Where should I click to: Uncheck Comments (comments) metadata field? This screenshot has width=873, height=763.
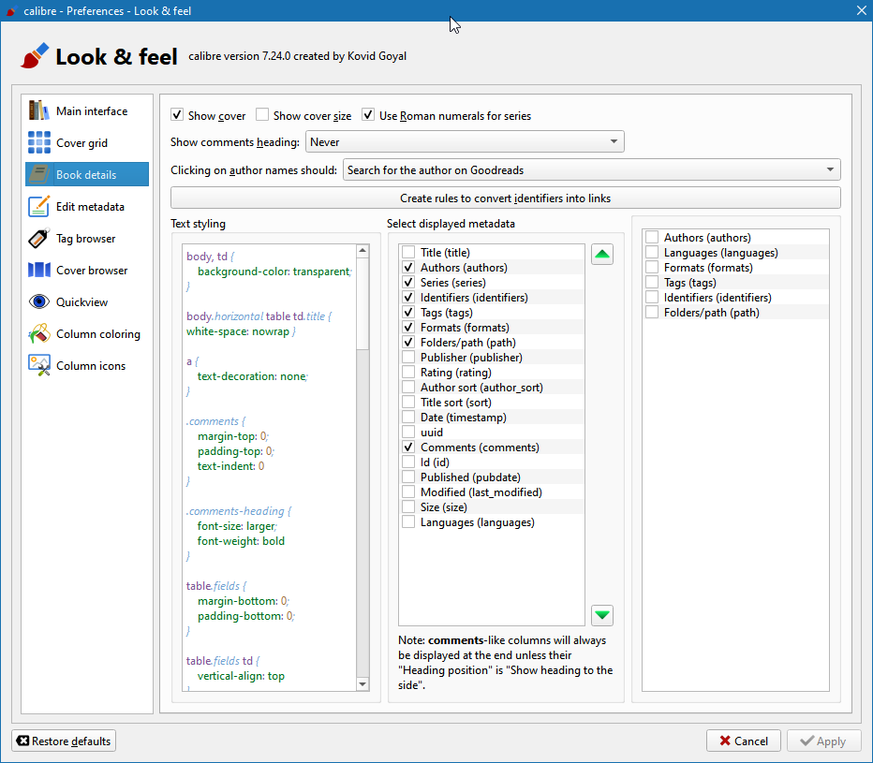coord(408,447)
